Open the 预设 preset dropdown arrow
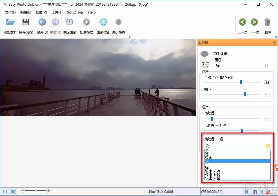 267,65
